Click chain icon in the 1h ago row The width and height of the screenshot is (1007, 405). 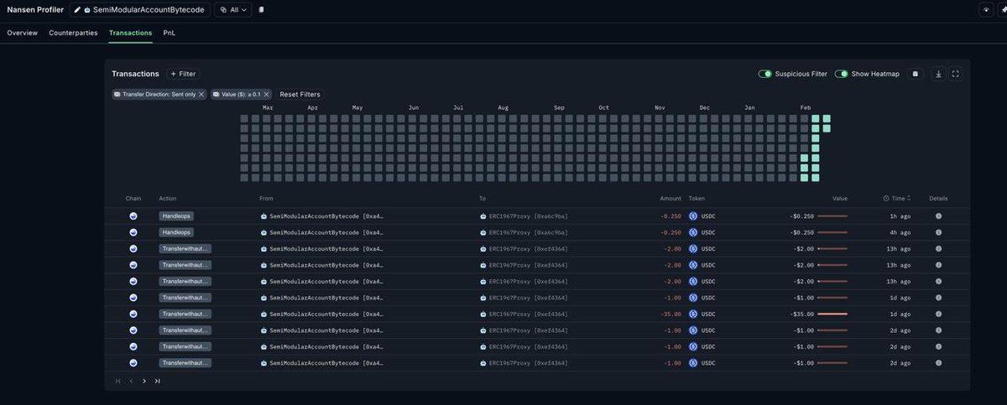pyautogui.click(x=133, y=215)
